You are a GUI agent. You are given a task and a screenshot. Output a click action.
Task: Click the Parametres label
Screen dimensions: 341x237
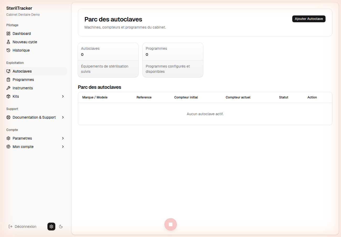pos(22,138)
